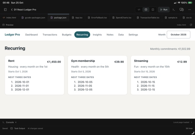195x135 pixels.
Task: Go back using the chevron beside D1 React Ledger Pro
Action: pyautogui.click(x=12, y=9)
